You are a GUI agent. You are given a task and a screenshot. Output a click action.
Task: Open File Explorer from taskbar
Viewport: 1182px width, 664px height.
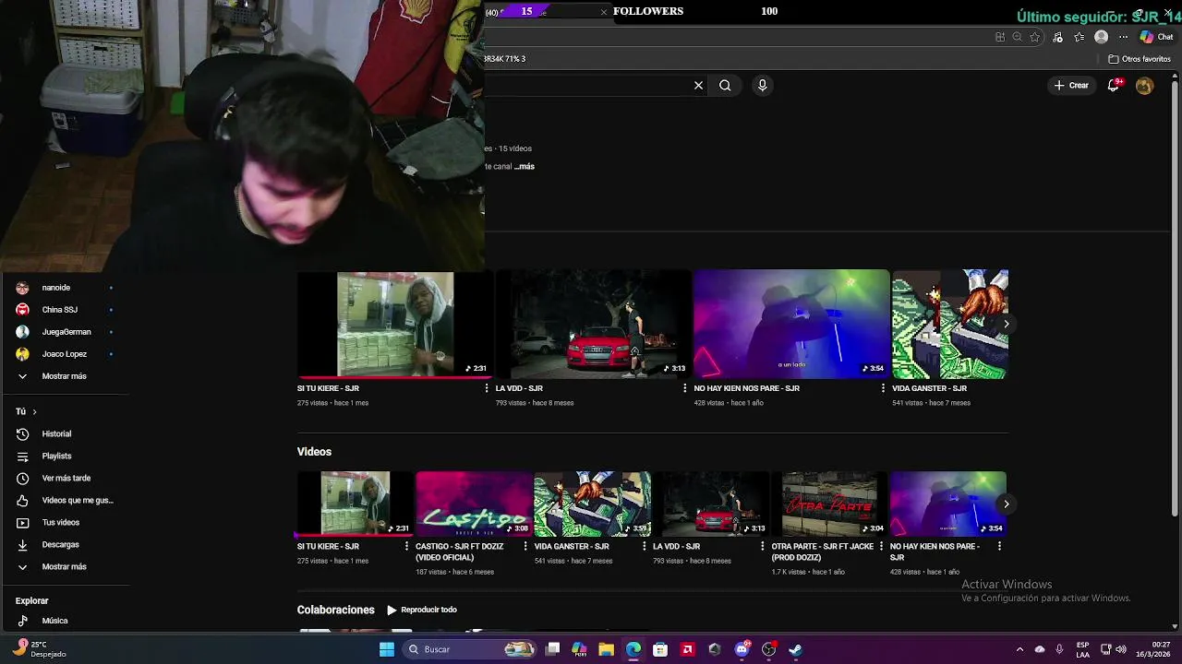coord(606,649)
